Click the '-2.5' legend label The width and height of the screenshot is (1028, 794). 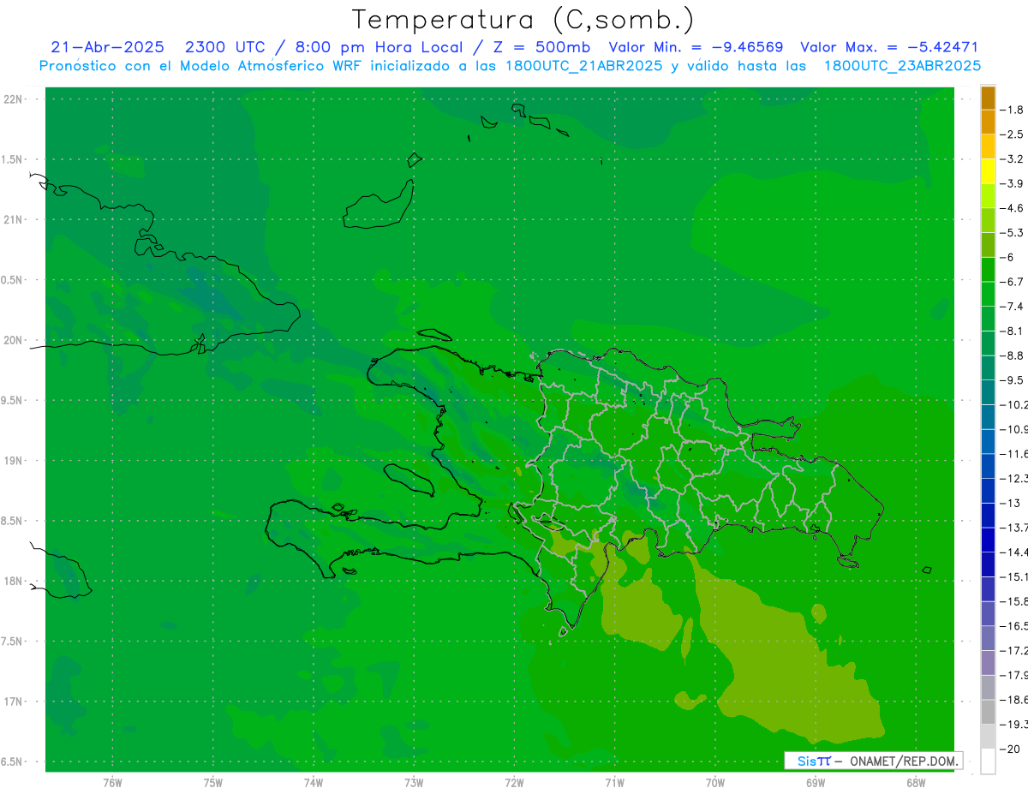click(x=1012, y=134)
